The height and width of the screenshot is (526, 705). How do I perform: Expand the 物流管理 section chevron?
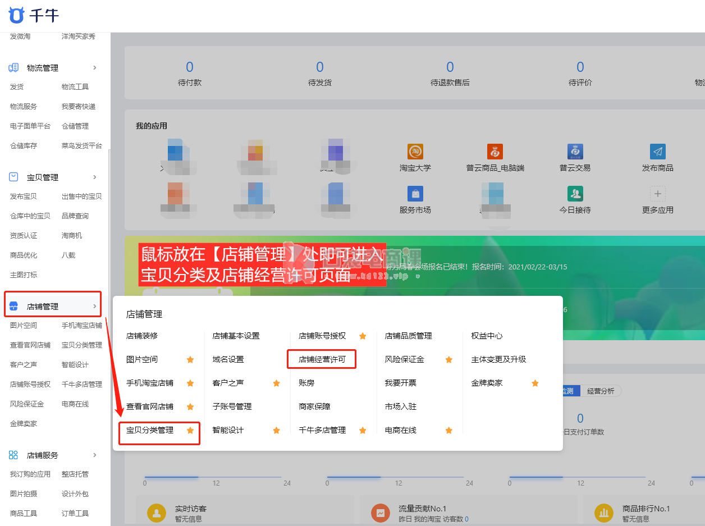pos(95,67)
